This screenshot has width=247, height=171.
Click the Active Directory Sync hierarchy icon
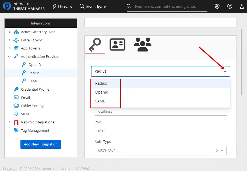(x=16, y=32)
